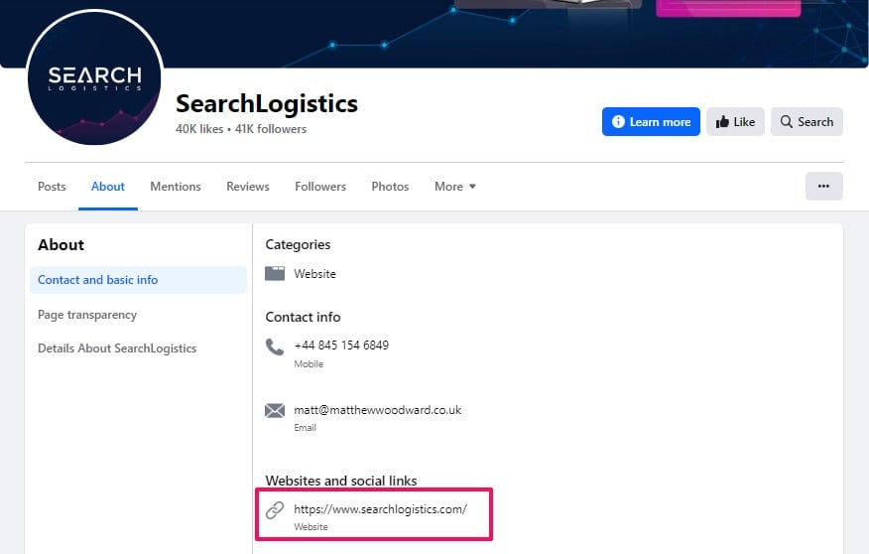Click the Search button on the page
Screen dimensions: 869x554
click(807, 122)
